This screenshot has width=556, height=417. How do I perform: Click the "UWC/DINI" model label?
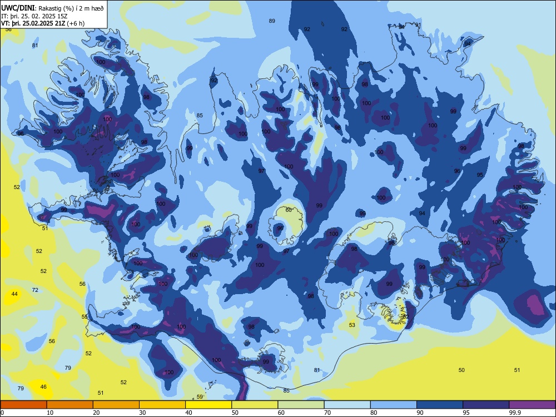tap(18, 8)
